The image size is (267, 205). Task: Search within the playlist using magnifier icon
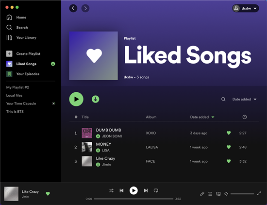pos(223,99)
